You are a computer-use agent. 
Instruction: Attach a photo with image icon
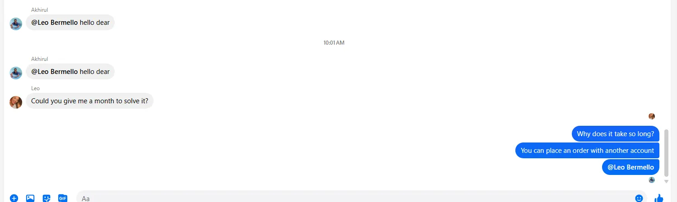pyautogui.click(x=30, y=198)
